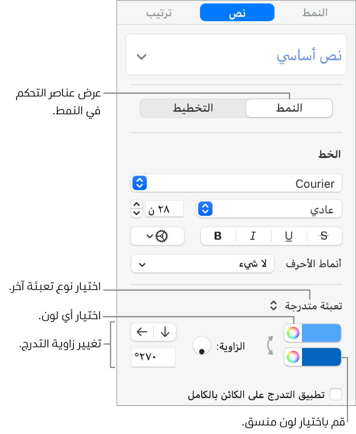Click the dark blue gradient color swatch

pos(321,357)
